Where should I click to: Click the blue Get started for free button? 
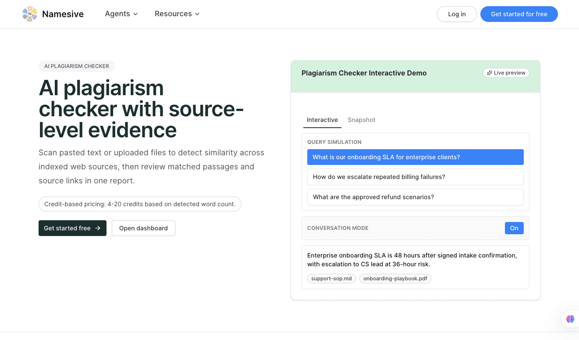tap(519, 14)
